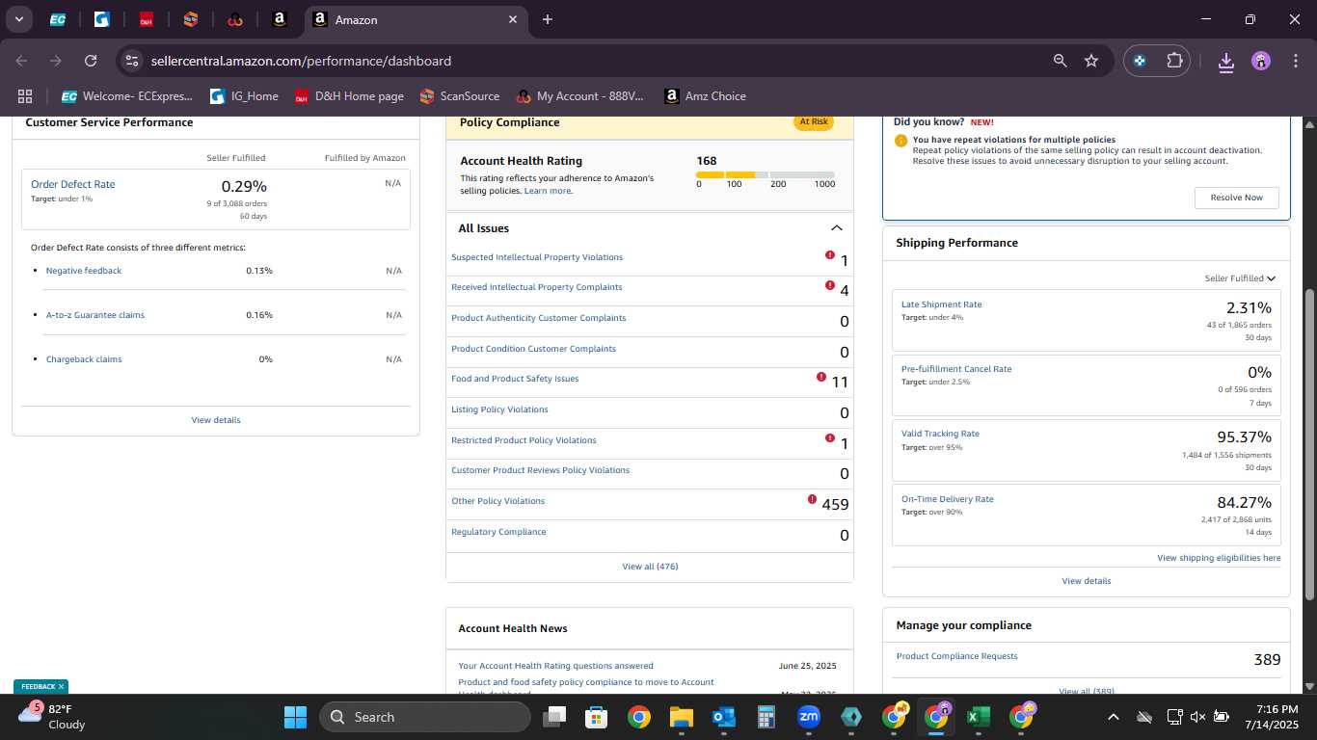Open Restricted Product Policy Violations
This screenshot has width=1317, height=740.
click(524, 440)
